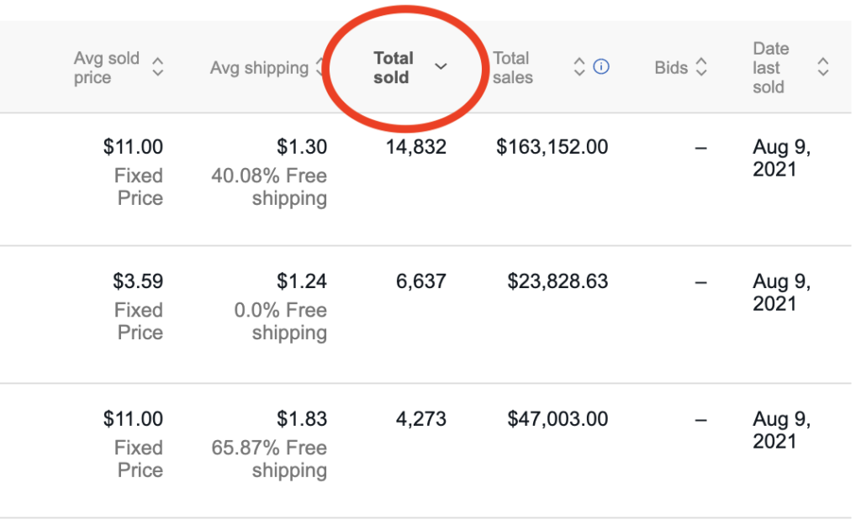
Task: Select the 6,637 total sold value
Action: tap(421, 281)
